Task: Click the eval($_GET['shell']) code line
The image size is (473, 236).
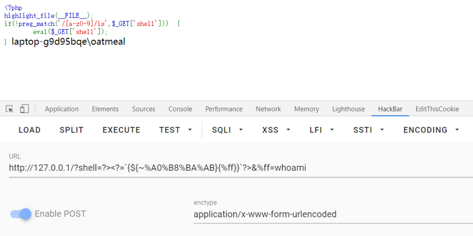Action: (x=70, y=31)
